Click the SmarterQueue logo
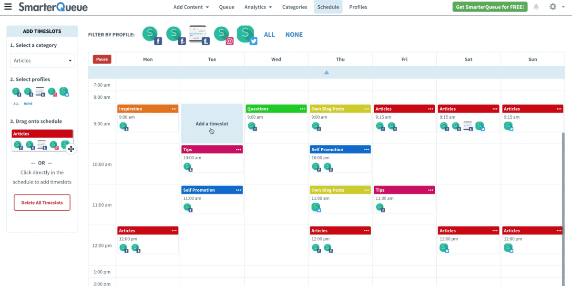 click(53, 7)
